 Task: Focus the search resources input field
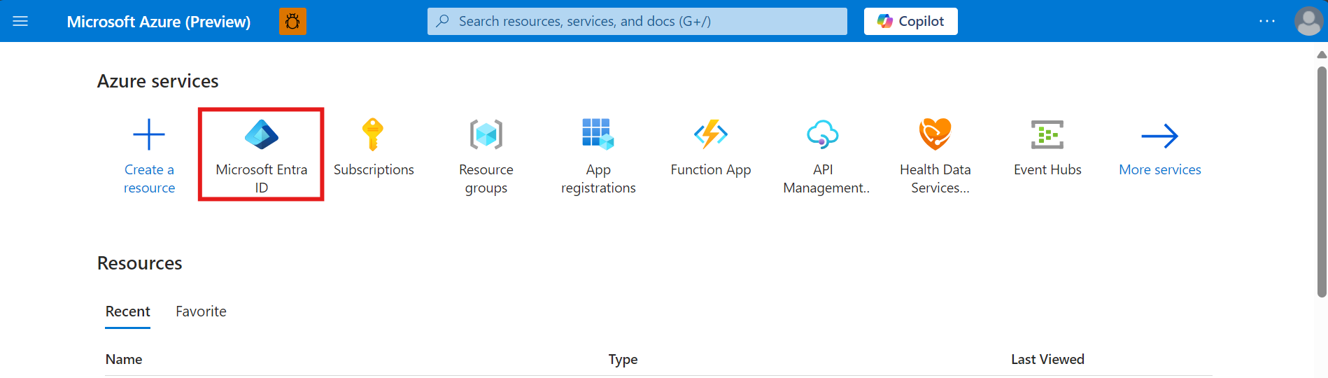point(637,21)
